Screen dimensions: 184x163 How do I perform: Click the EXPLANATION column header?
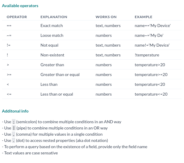click(x=54, y=17)
